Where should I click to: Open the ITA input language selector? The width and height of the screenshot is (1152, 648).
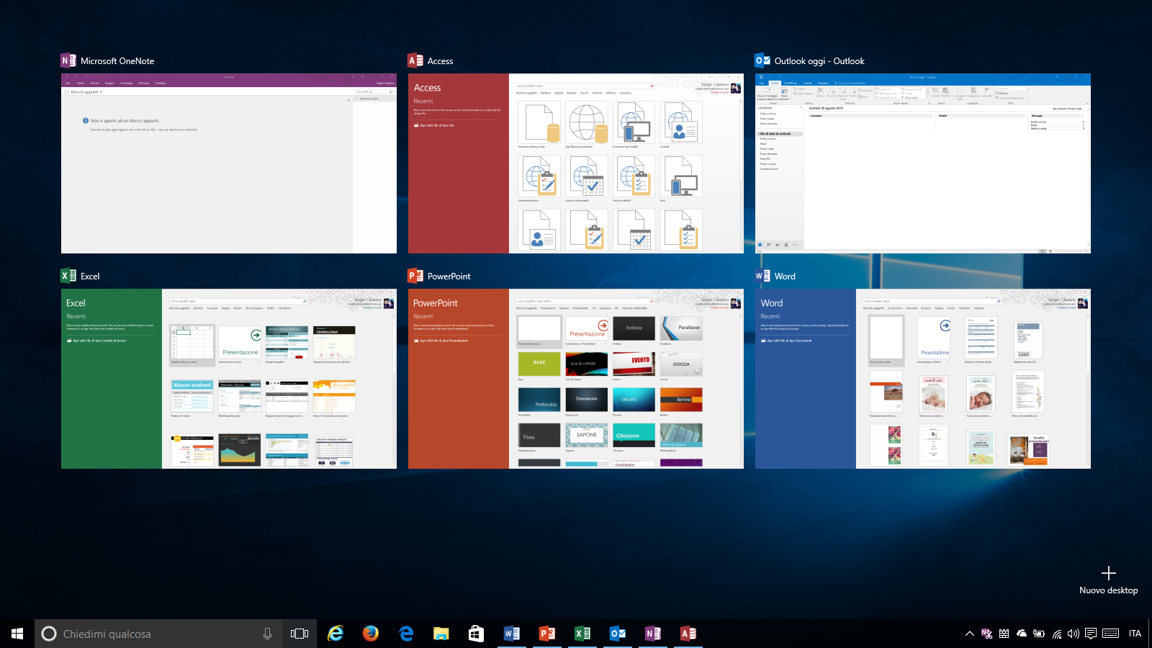pyautogui.click(x=1135, y=634)
